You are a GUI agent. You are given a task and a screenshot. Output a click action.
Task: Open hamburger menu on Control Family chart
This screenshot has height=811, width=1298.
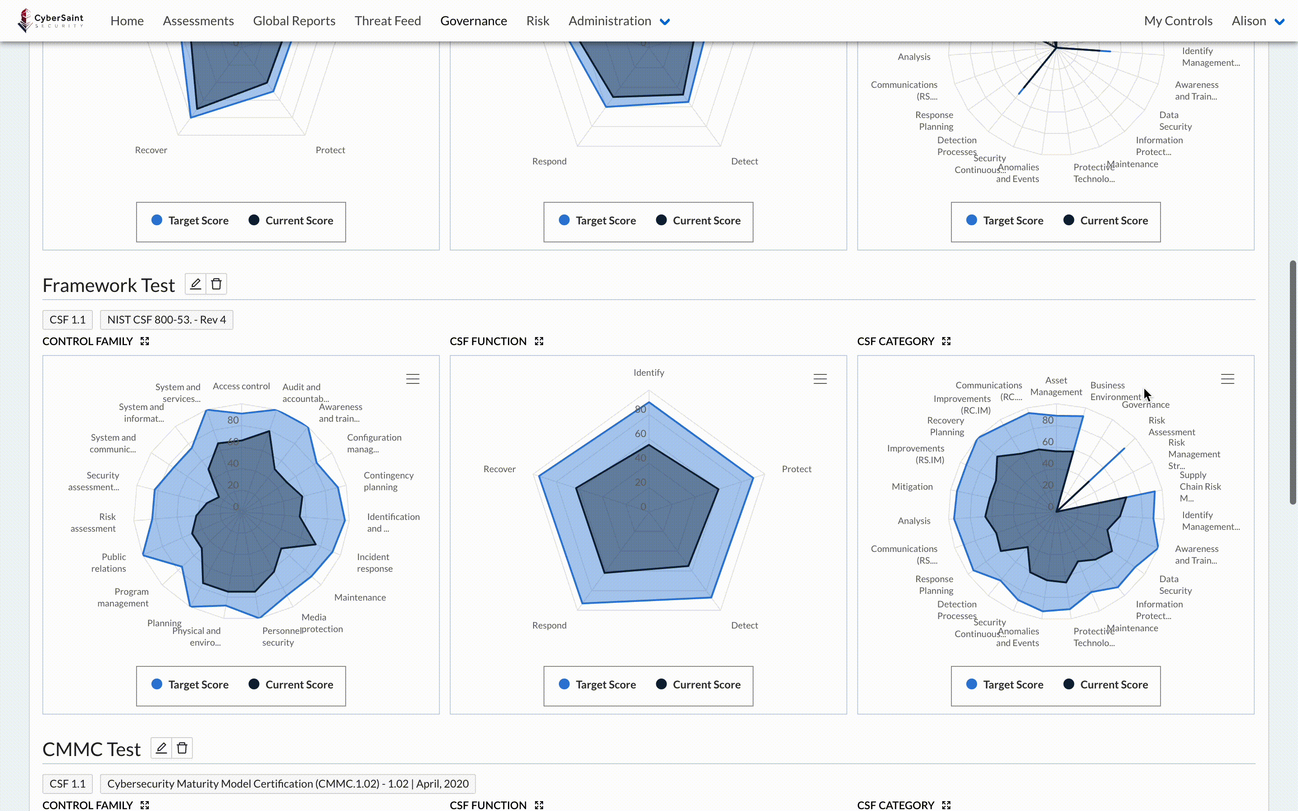tap(412, 378)
